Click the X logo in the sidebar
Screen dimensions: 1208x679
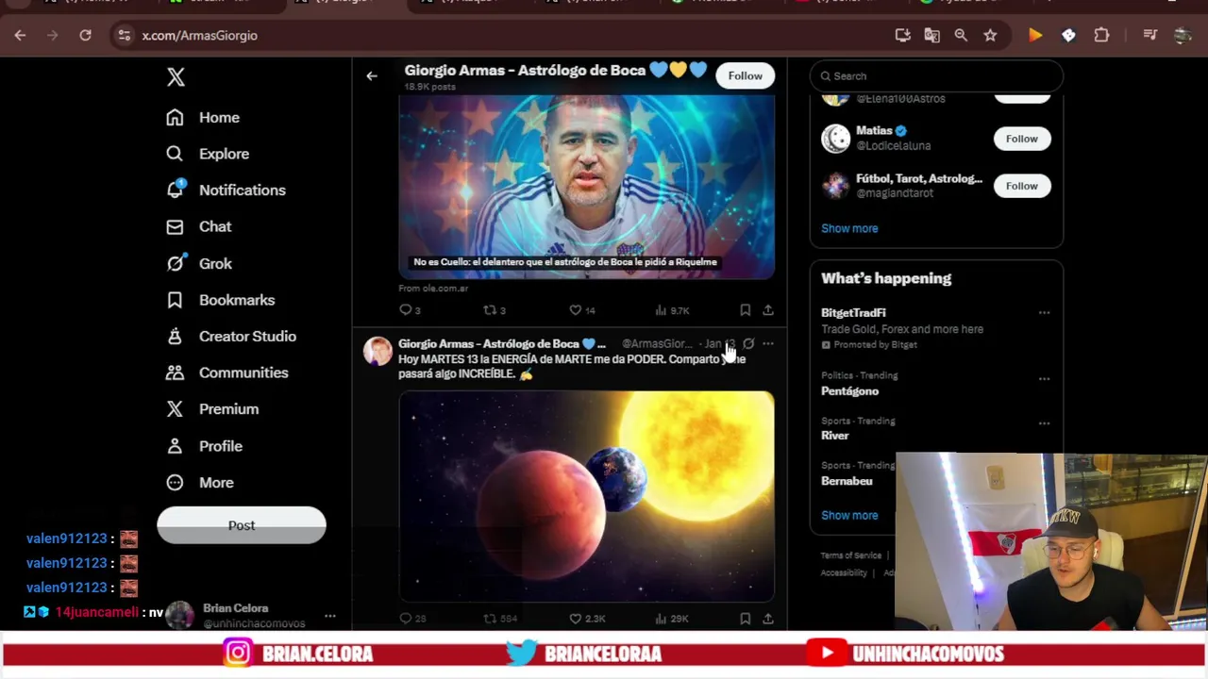point(176,76)
